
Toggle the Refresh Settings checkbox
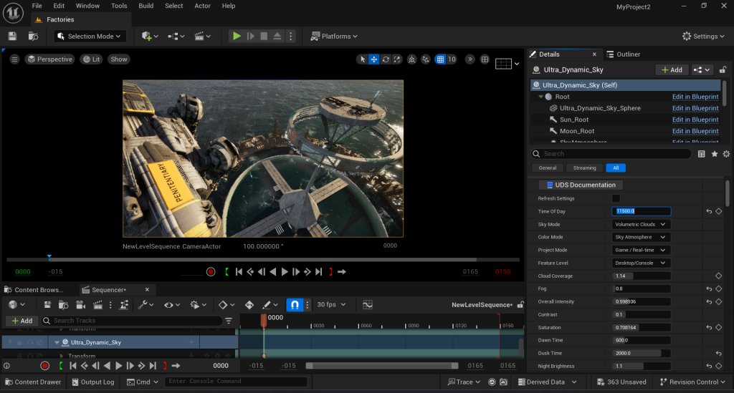coord(616,198)
